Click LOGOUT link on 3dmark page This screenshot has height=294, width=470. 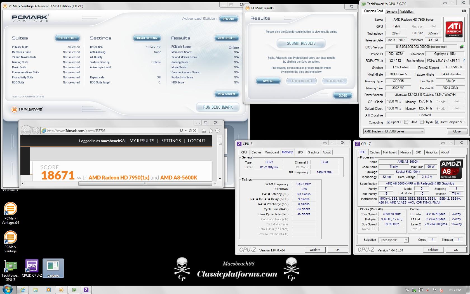(x=196, y=141)
